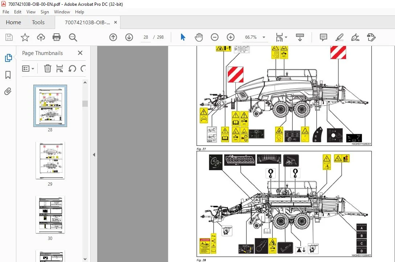Open thumbnail options dropdown menu
395x262 pixels.
point(28,68)
